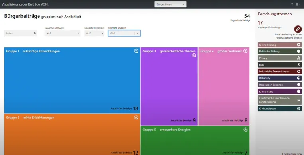Click the Gruppe 1 zukünftige Entwicklungen title

[33, 51]
